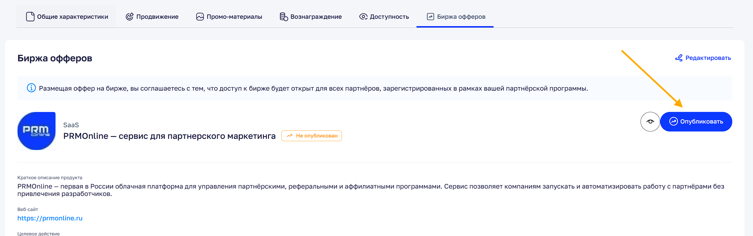Viewport: 753px width, 236px height.
Task: Click the orange Не опубликован status badge
Action: pos(311,136)
